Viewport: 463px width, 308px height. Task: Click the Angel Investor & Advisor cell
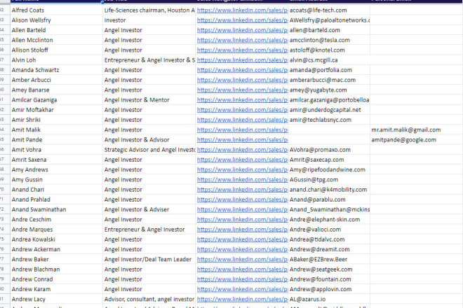(x=149, y=140)
